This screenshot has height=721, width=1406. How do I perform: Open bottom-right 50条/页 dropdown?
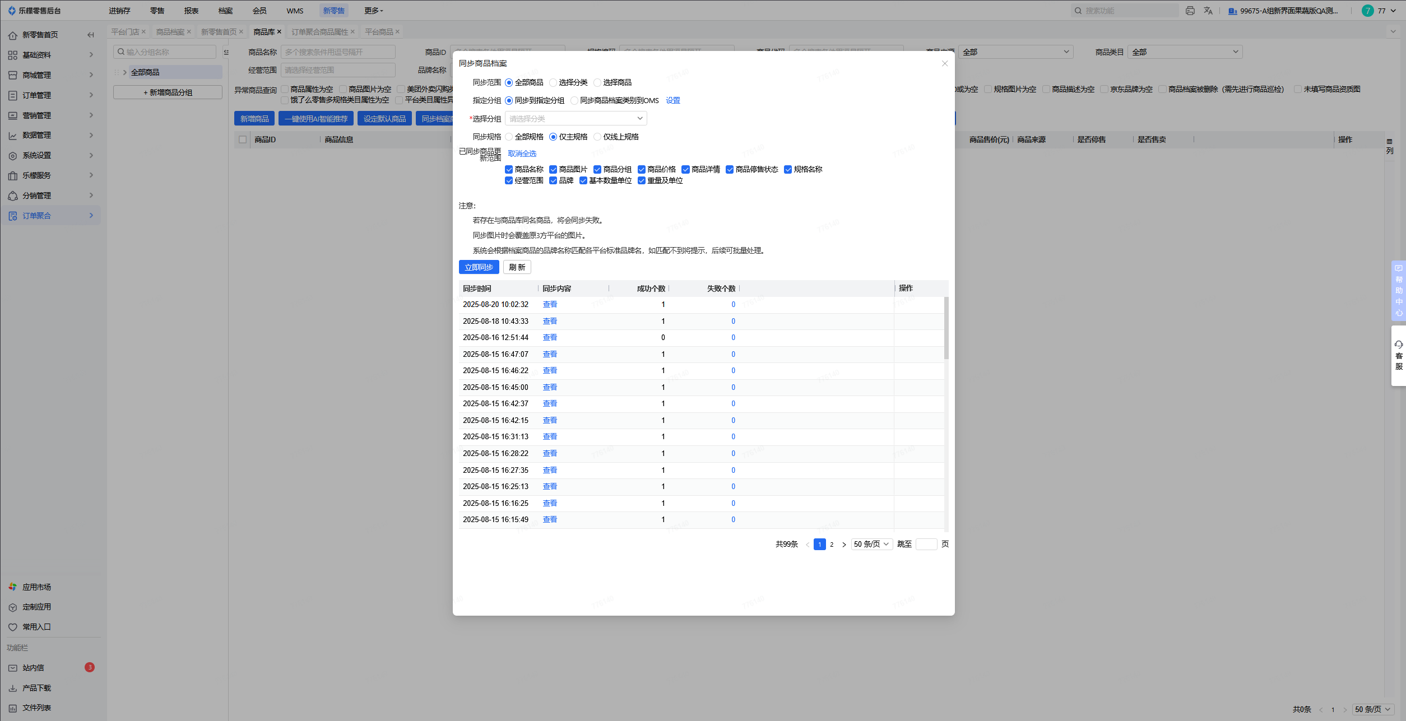(1373, 709)
